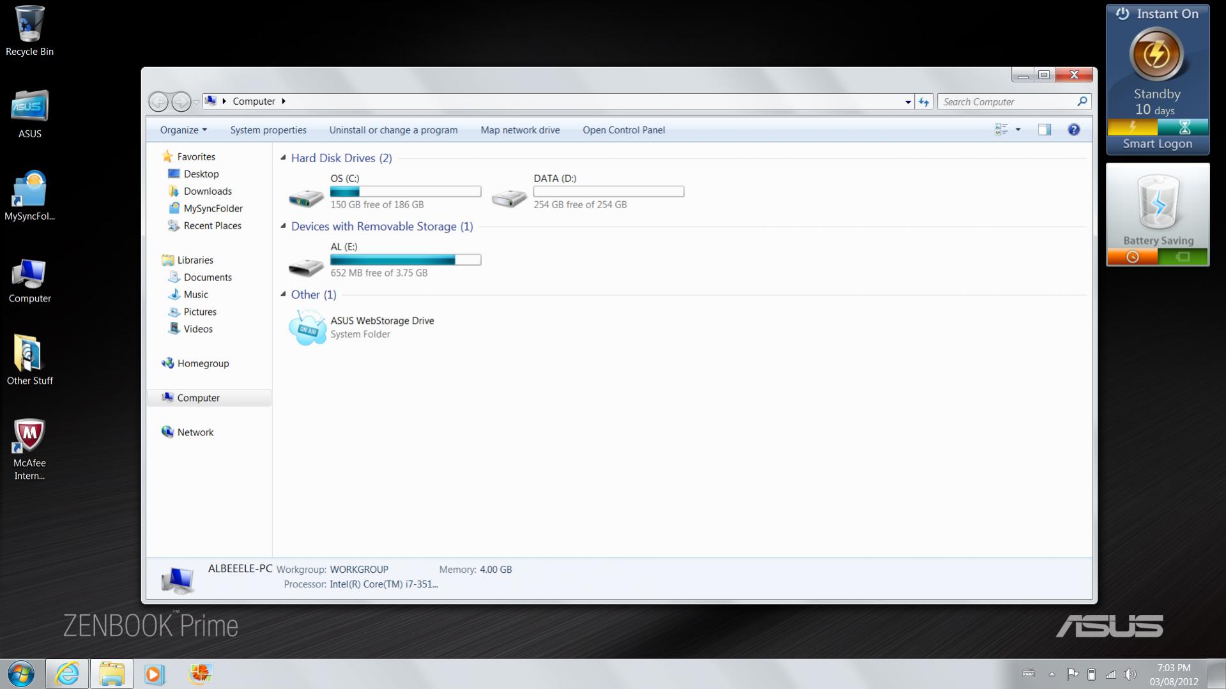Select Videos library in navigation pane
1226x689 pixels.
[190, 329]
